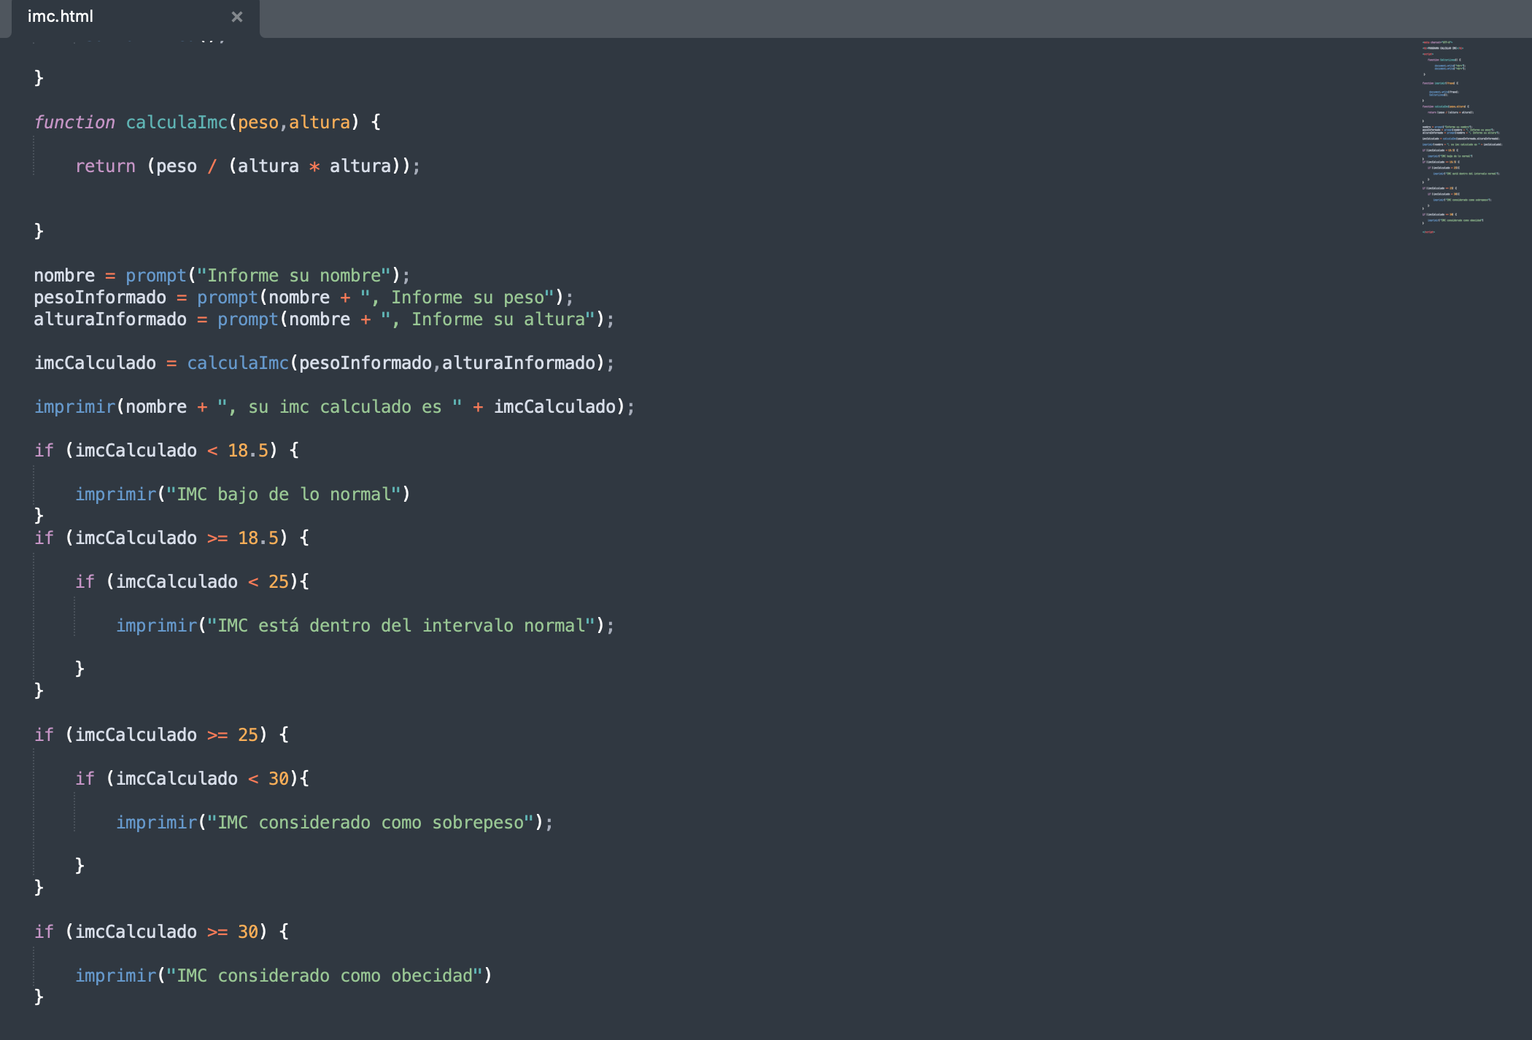The width and height of the screenshot is (1532, 1040).
Task: Click the 'return' keyword
Action: (105, 166)
